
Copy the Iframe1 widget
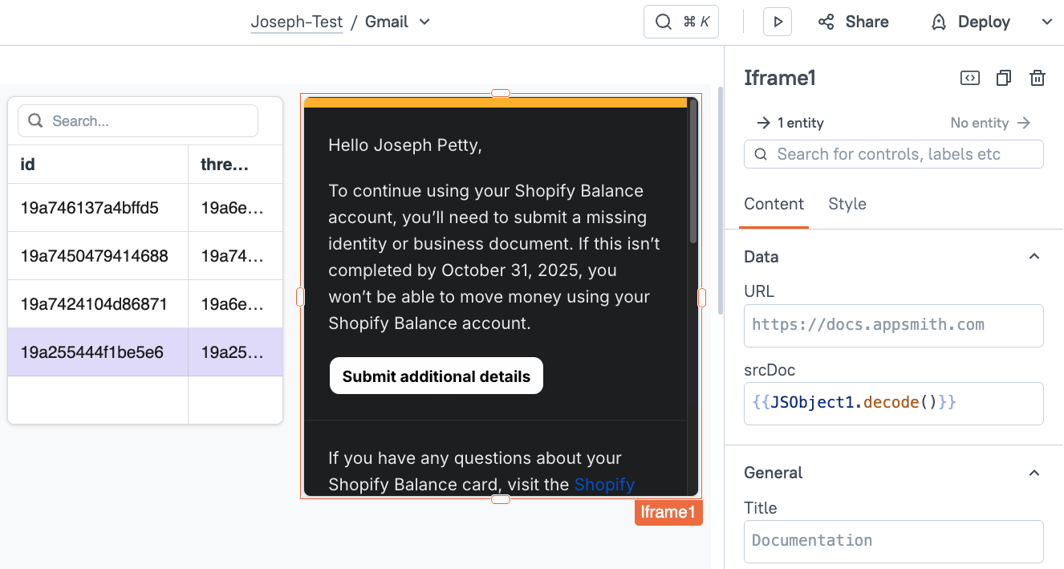point(1004,78)
